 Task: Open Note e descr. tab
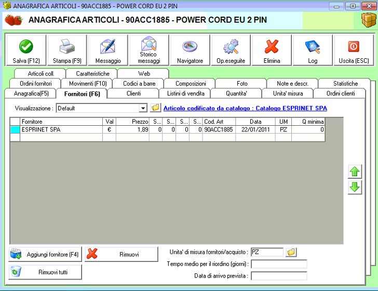coord(292,84)
